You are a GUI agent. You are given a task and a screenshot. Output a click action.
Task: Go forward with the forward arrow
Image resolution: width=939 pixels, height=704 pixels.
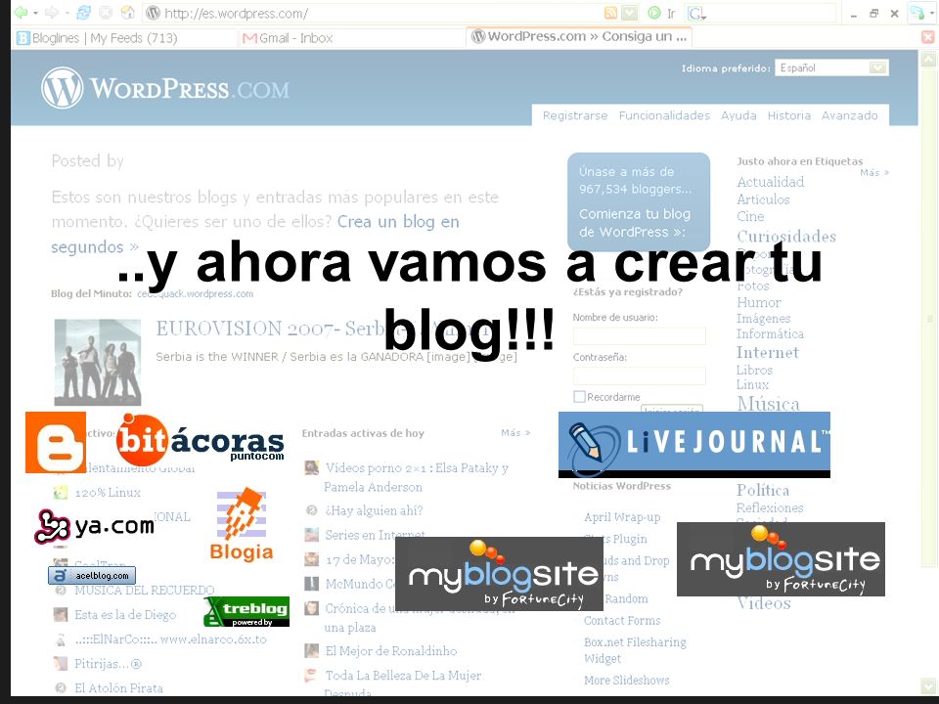(x=52, y=13)
